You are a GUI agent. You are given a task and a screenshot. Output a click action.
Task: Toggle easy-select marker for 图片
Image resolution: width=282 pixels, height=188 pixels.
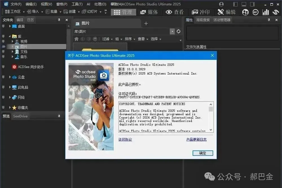pos(3,47)
